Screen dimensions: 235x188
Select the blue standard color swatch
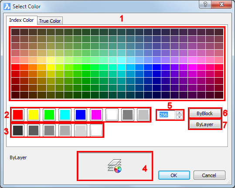click(x=81, y=115)
